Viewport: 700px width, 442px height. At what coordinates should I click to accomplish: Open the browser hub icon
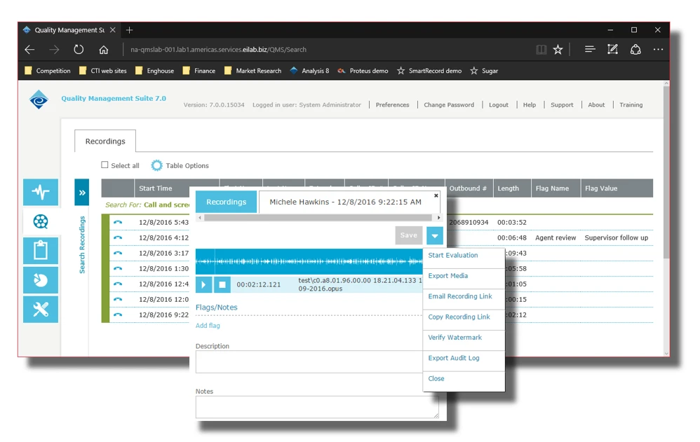pos(590,50)
